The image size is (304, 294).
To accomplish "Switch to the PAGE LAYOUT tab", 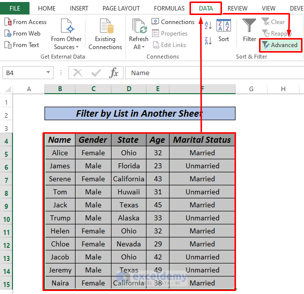I will click(x=121, y=9).
